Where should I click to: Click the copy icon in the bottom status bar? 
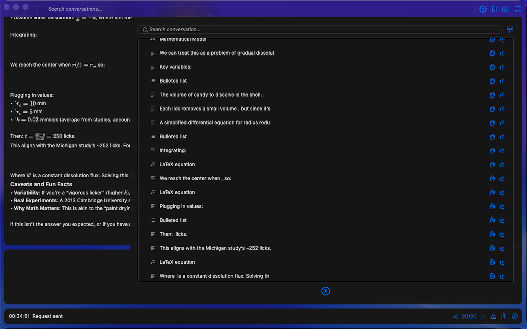coord(504,316)
